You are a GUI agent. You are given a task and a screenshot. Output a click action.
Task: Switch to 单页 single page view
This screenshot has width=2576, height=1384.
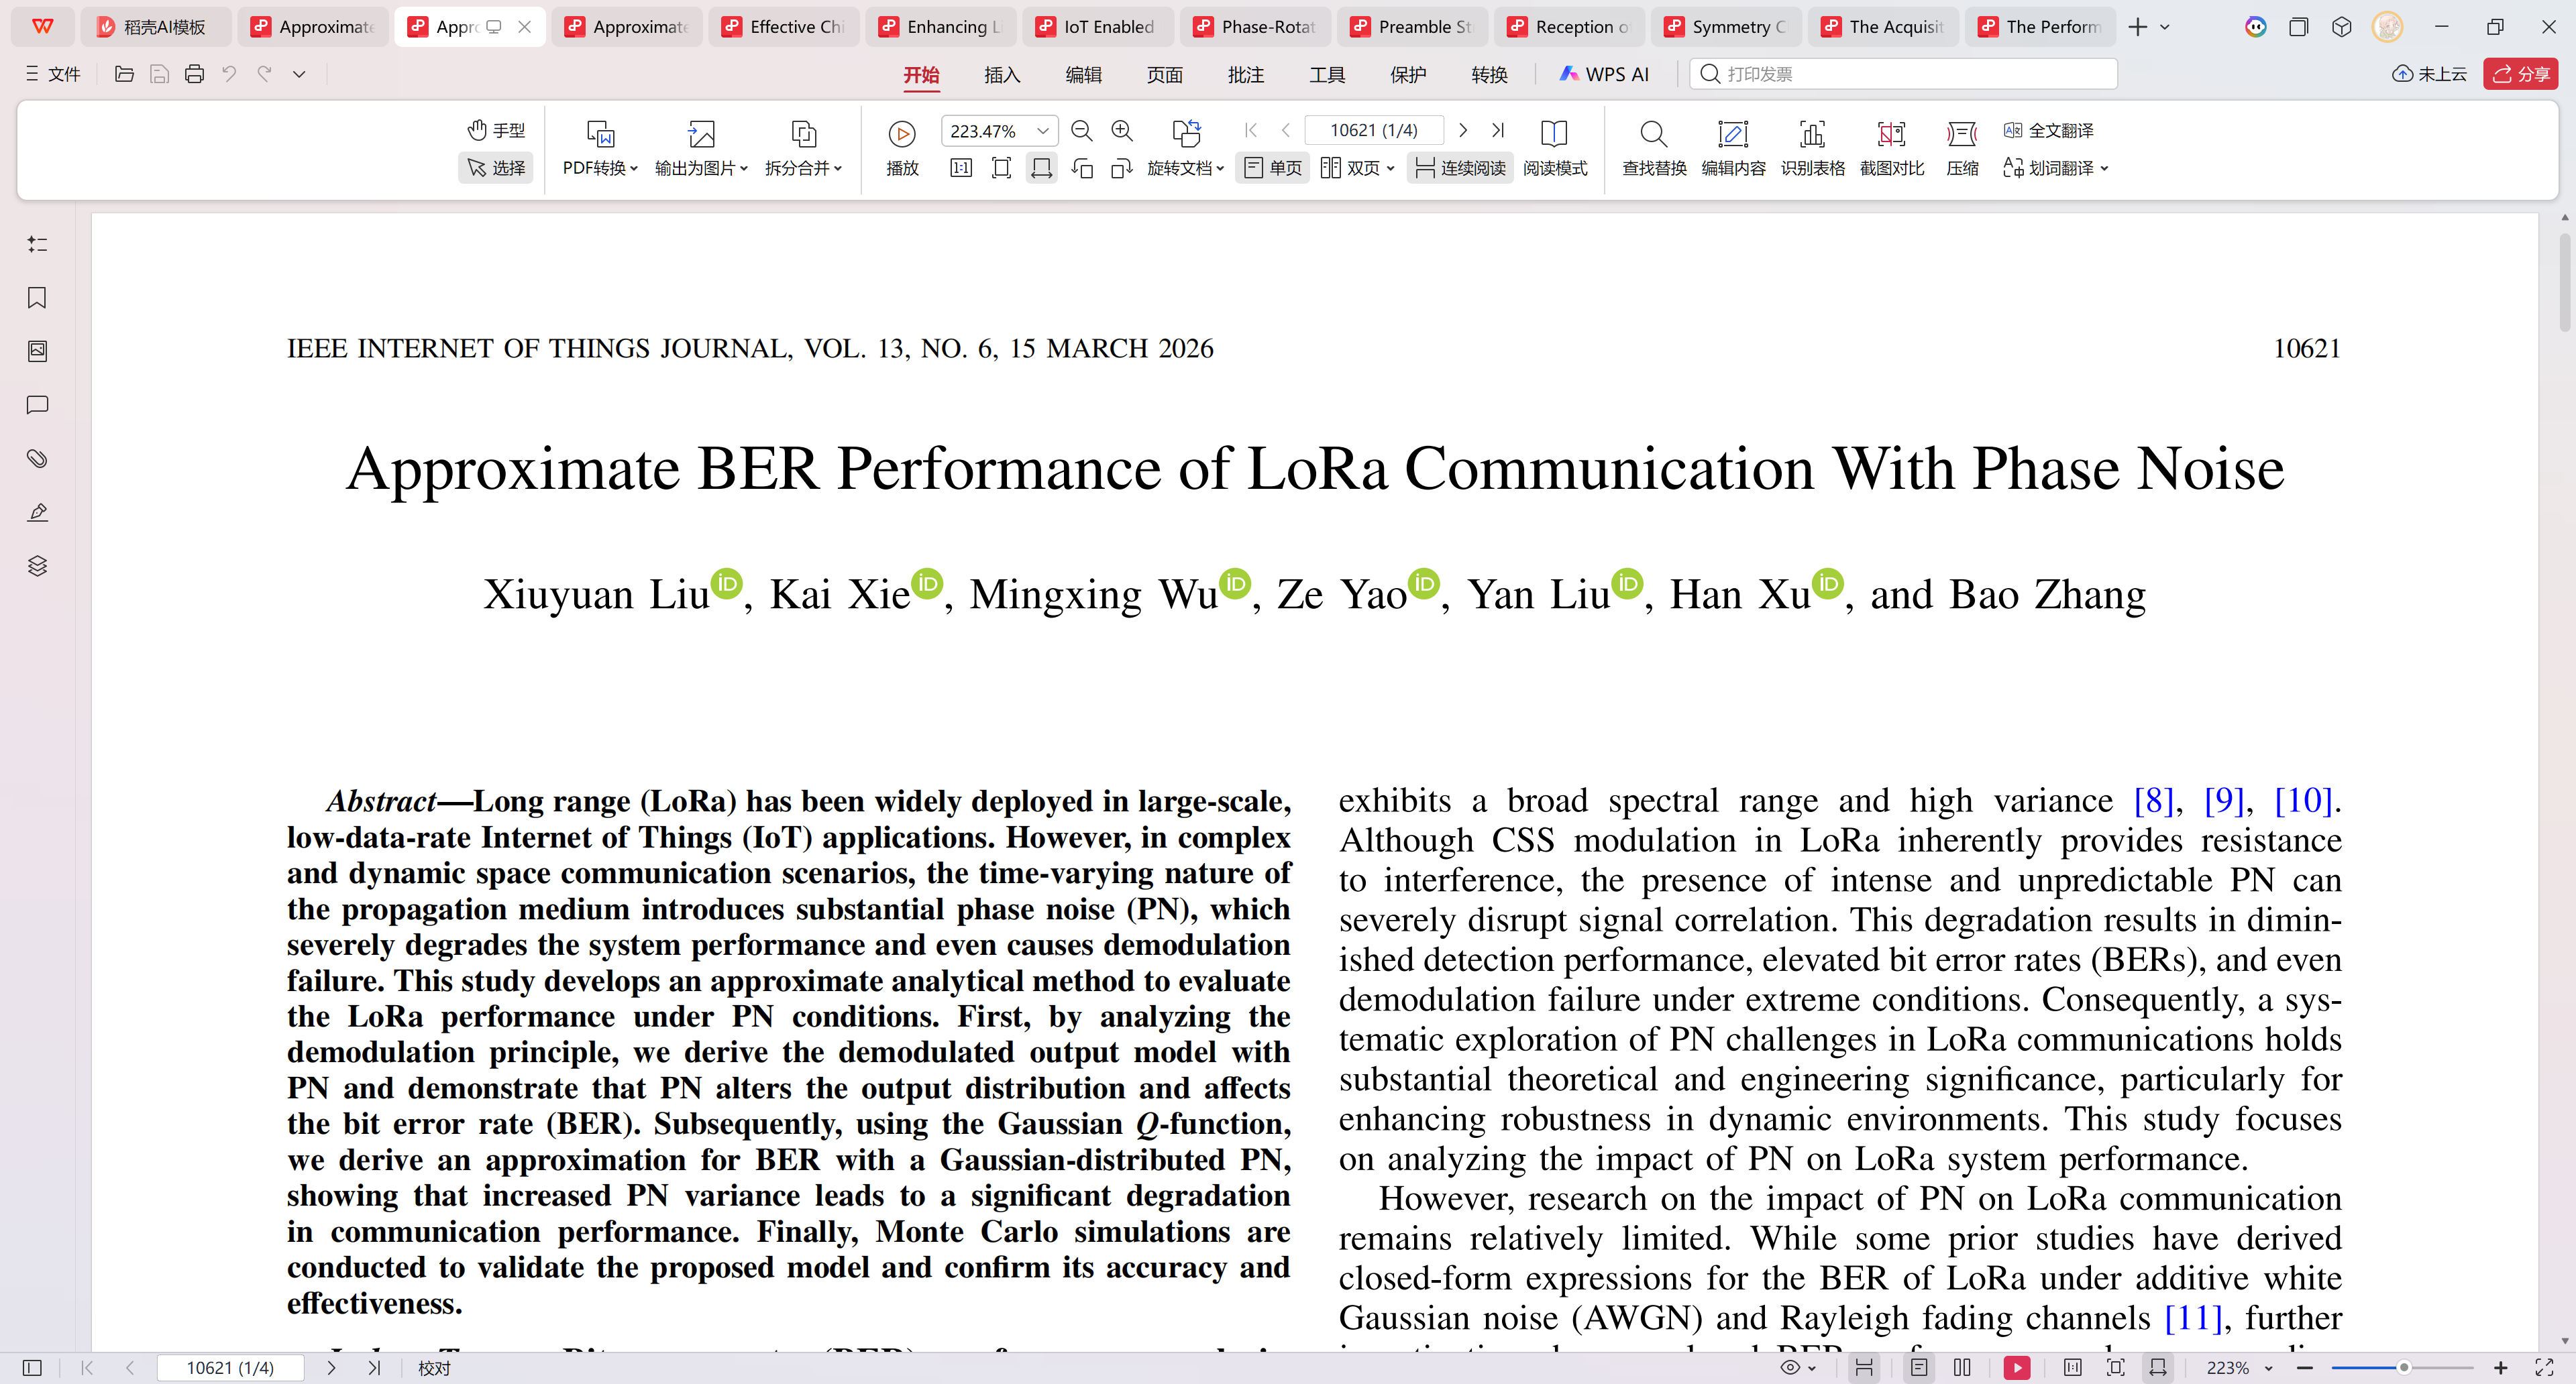tap(1272, 168)
